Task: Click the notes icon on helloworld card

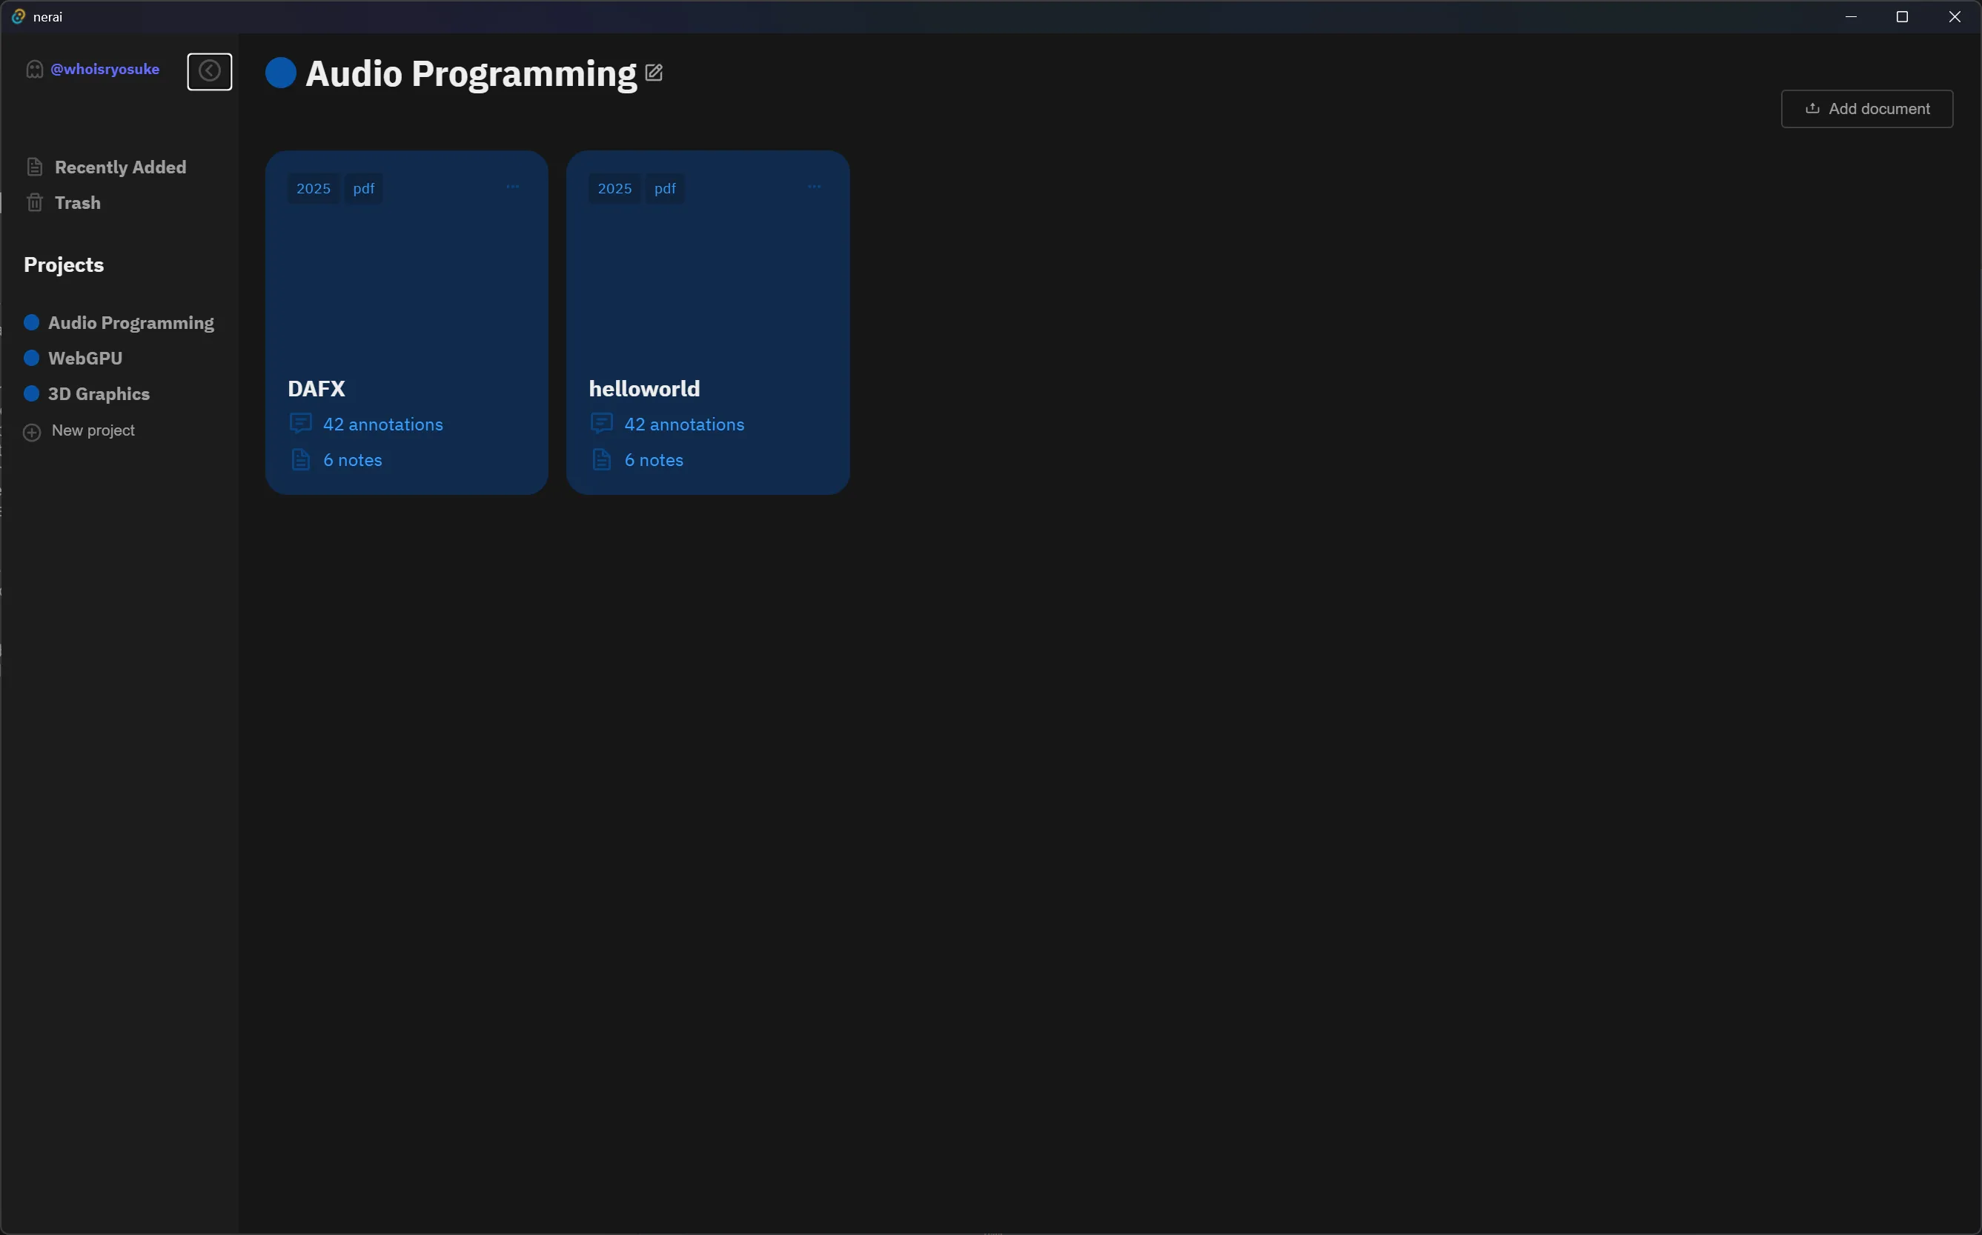Action: 602,459
